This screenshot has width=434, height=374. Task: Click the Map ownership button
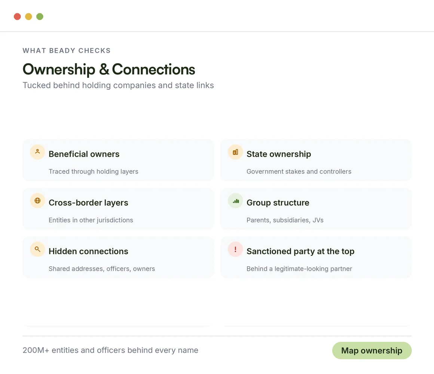click(372, 350)
